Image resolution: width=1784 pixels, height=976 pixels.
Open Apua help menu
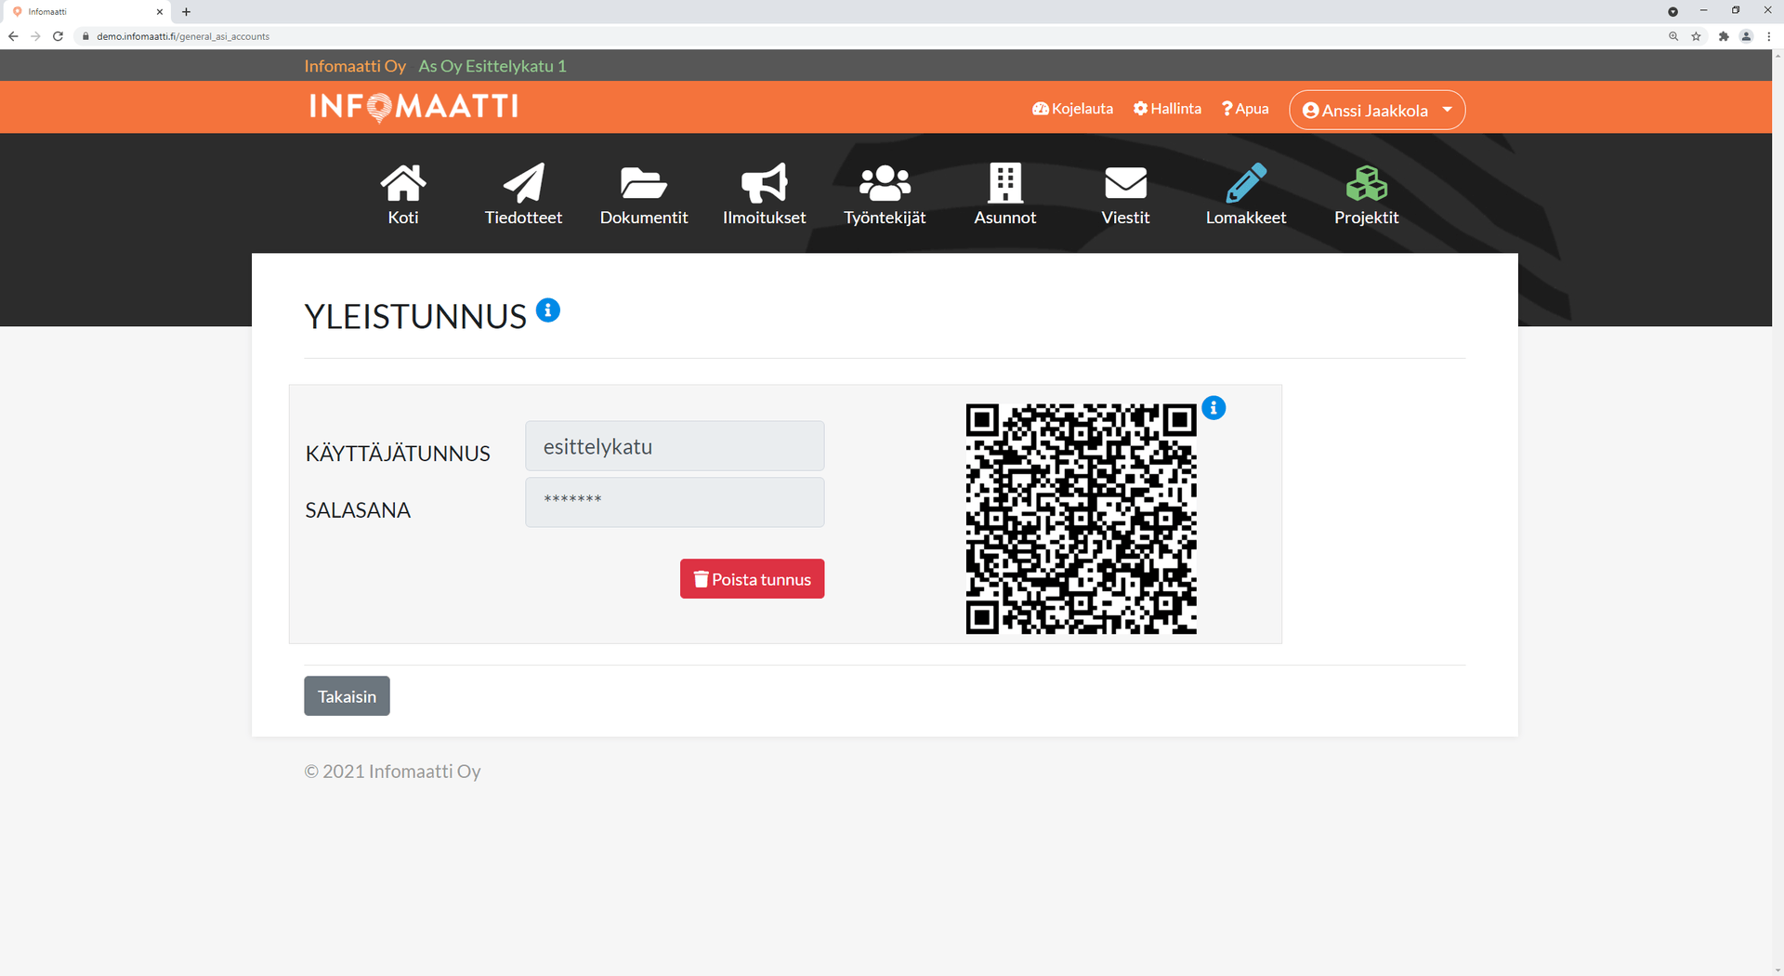click(x=1245, y=109)
